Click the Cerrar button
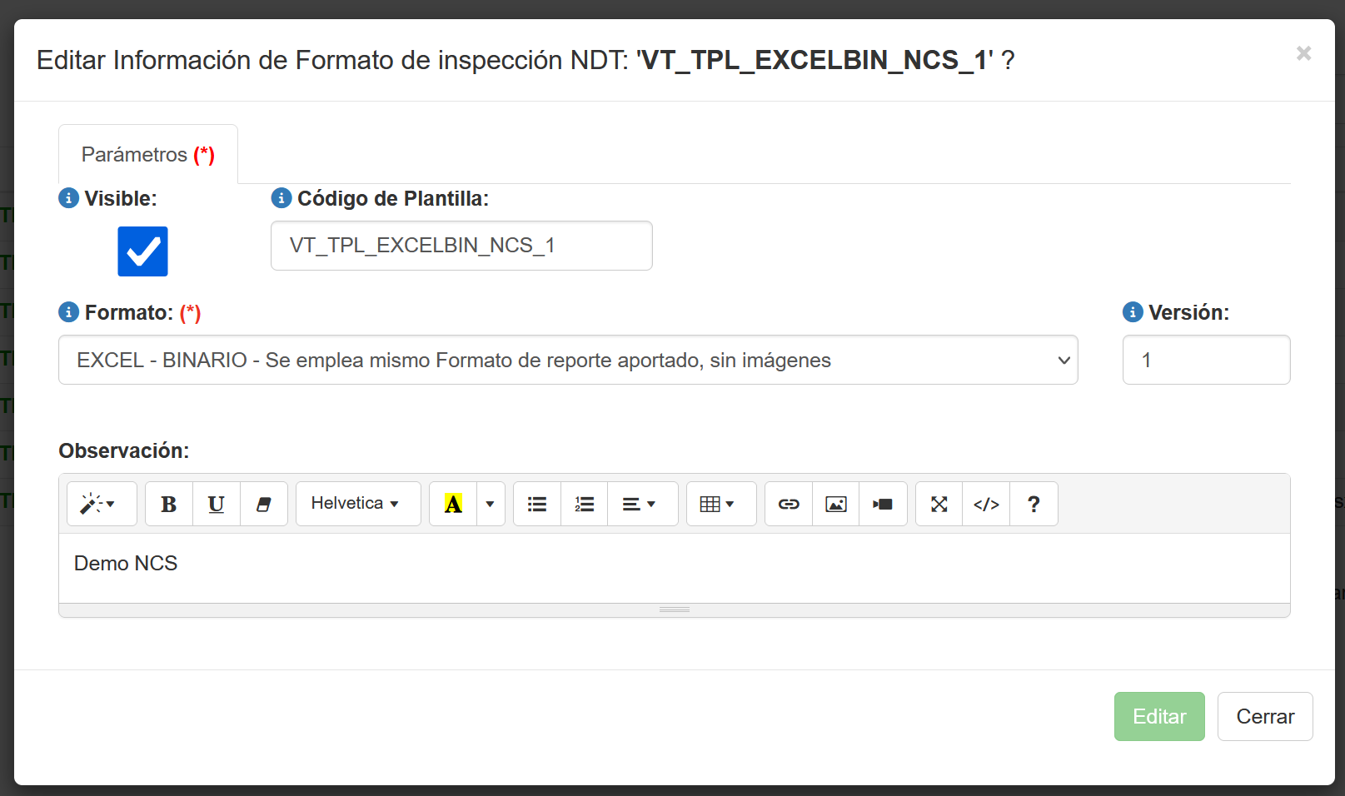Image resolution: width=1345 pixels, height=796 pixels. pyautogui.click(x=1265, y=716)
